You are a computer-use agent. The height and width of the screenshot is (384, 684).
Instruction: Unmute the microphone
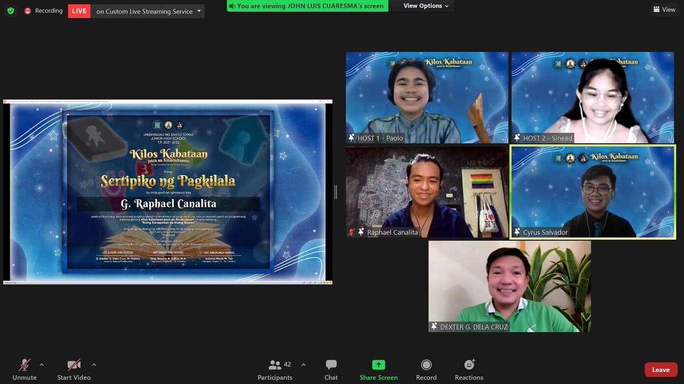tap(25, 370)
